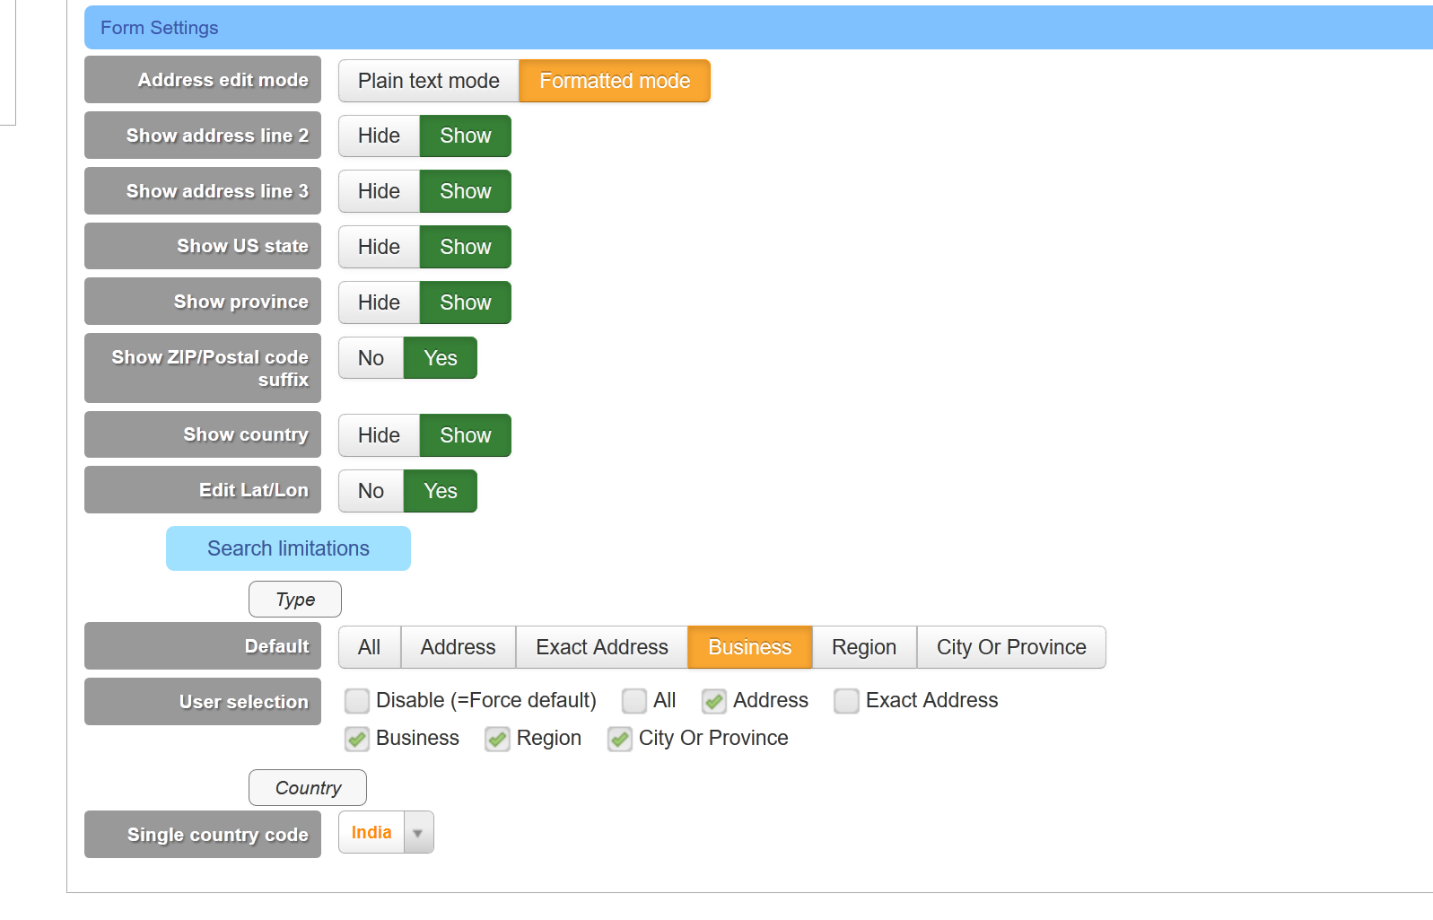The image size is (1433, 920).
Task: Show address line 2
Action: 466,136
